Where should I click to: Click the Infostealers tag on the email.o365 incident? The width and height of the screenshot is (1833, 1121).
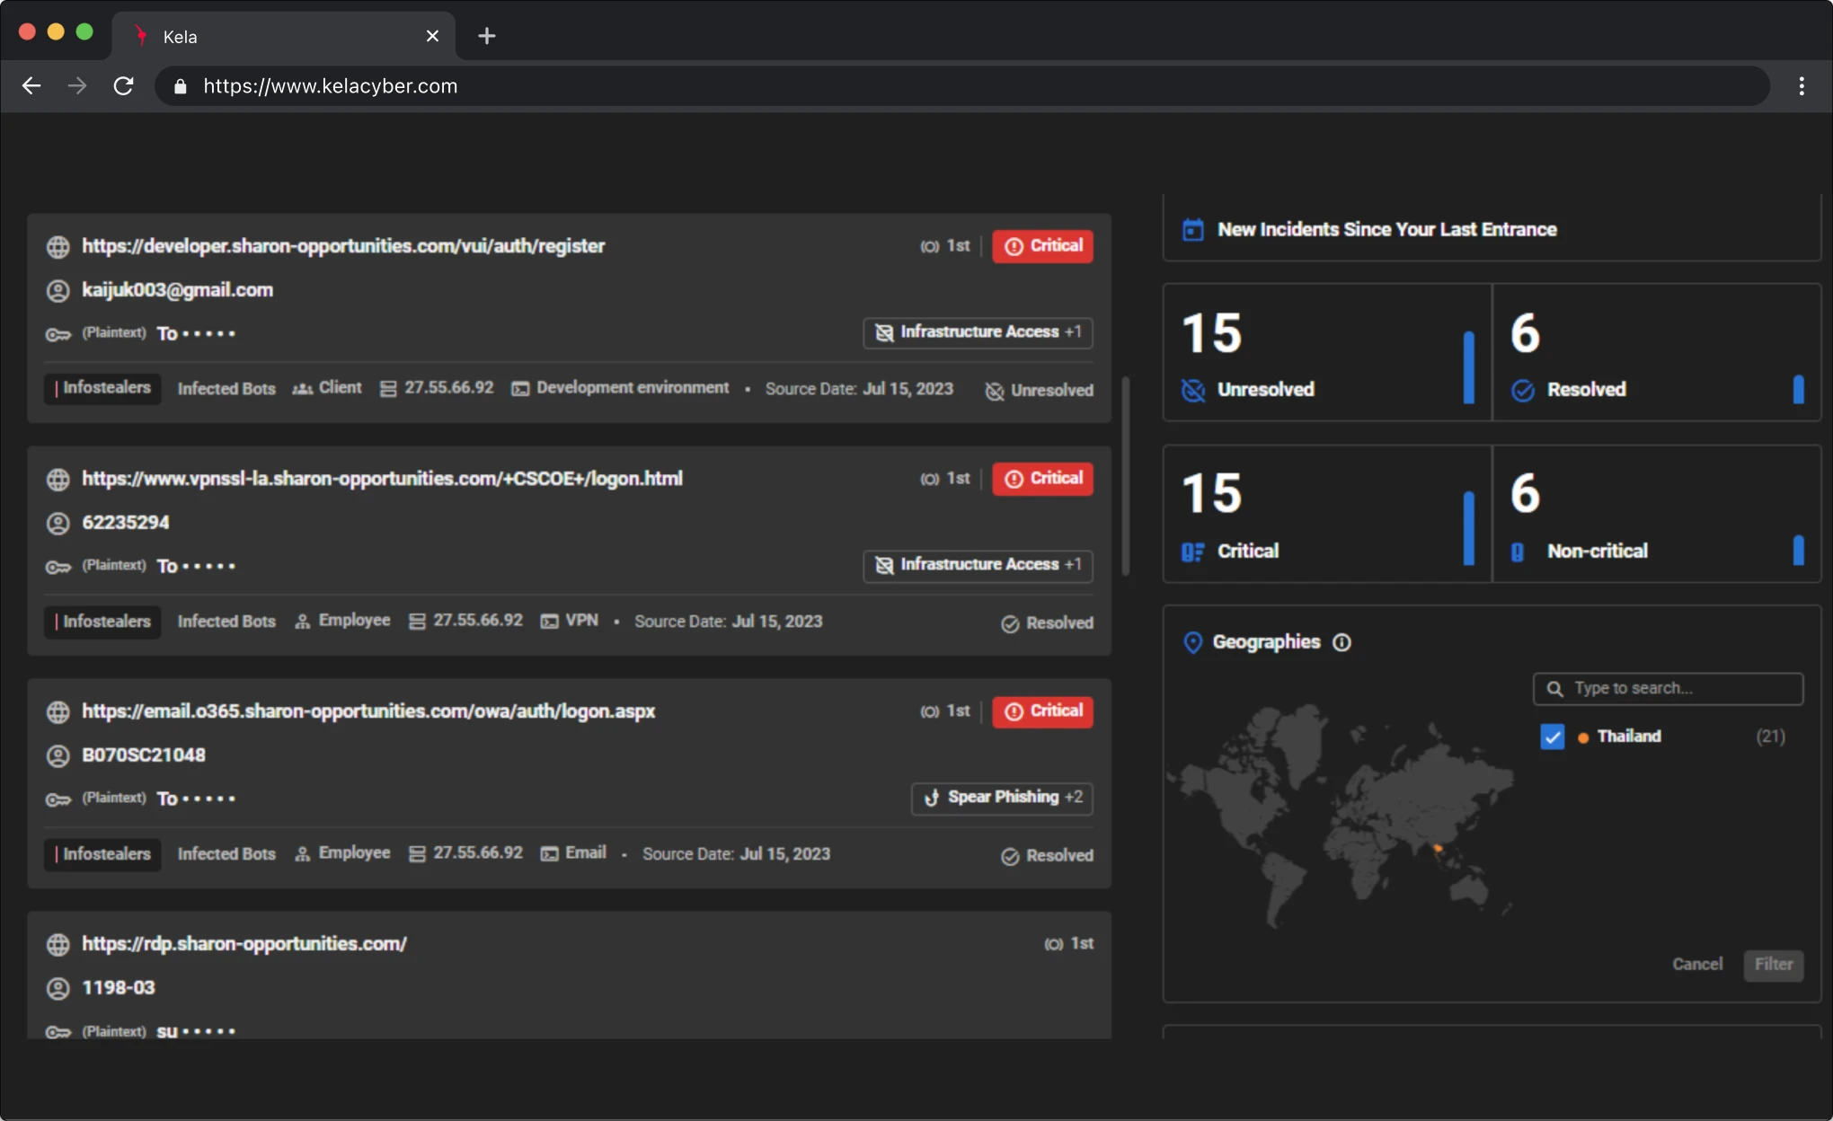coord(102,854)
